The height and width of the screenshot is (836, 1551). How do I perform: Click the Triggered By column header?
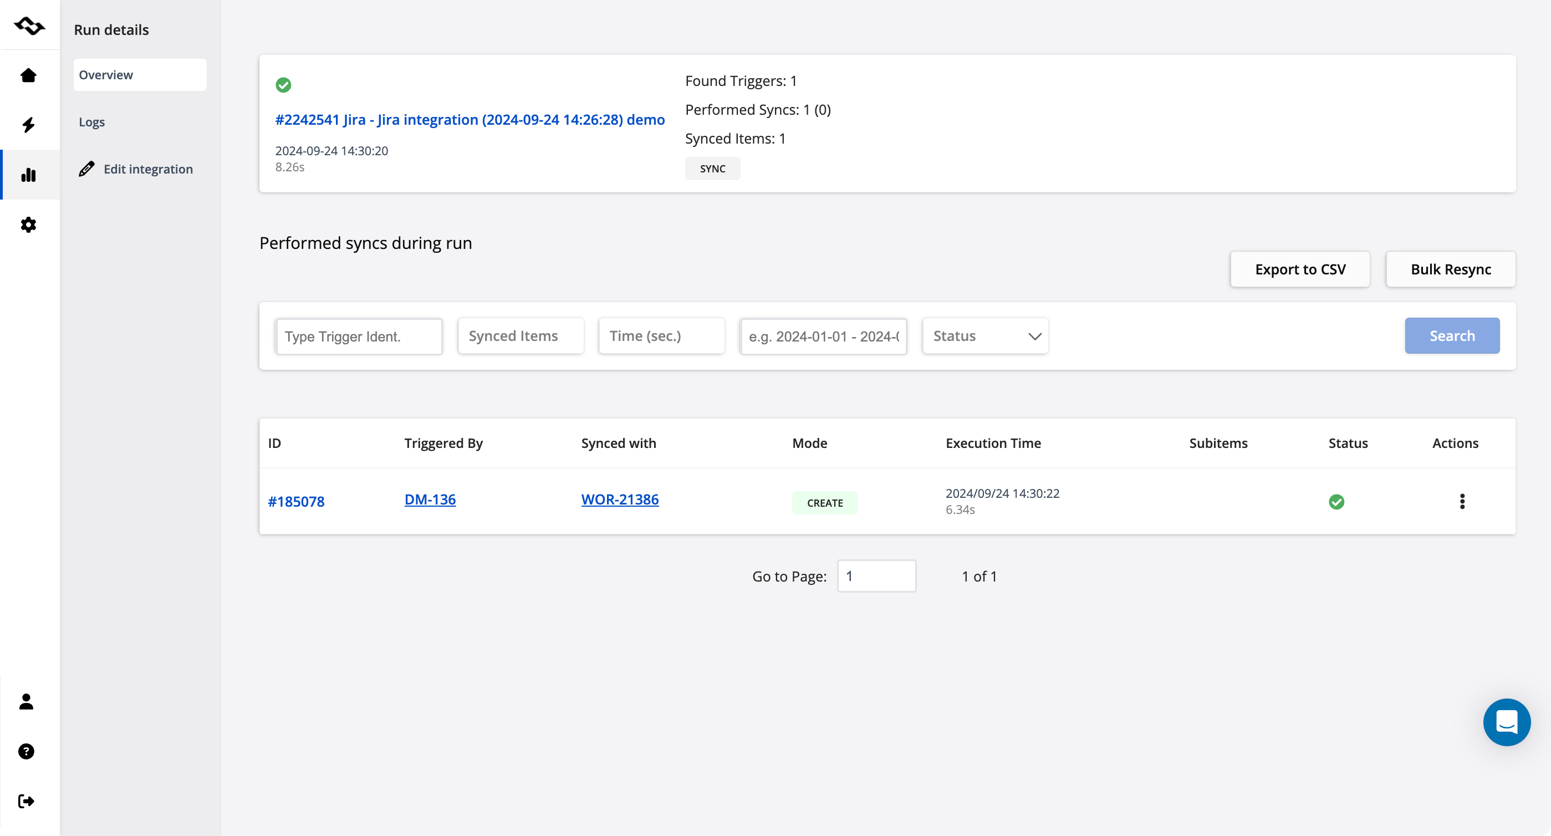[x=443, y=444]
